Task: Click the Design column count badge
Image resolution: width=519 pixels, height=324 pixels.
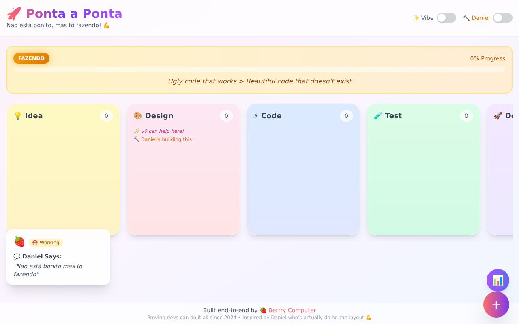Action: tap(226, 116)
